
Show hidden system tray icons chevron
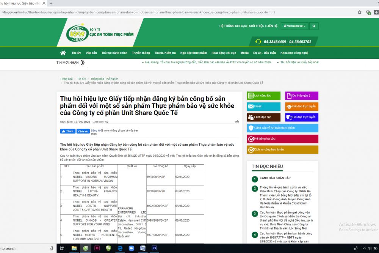364,248
